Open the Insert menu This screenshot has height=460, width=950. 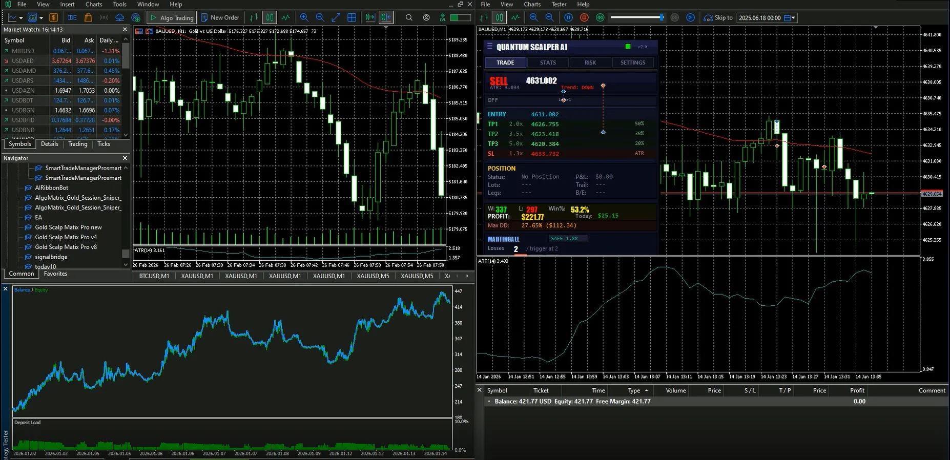67,4
